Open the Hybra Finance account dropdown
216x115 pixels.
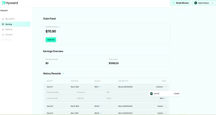click(x=204, y=3)
